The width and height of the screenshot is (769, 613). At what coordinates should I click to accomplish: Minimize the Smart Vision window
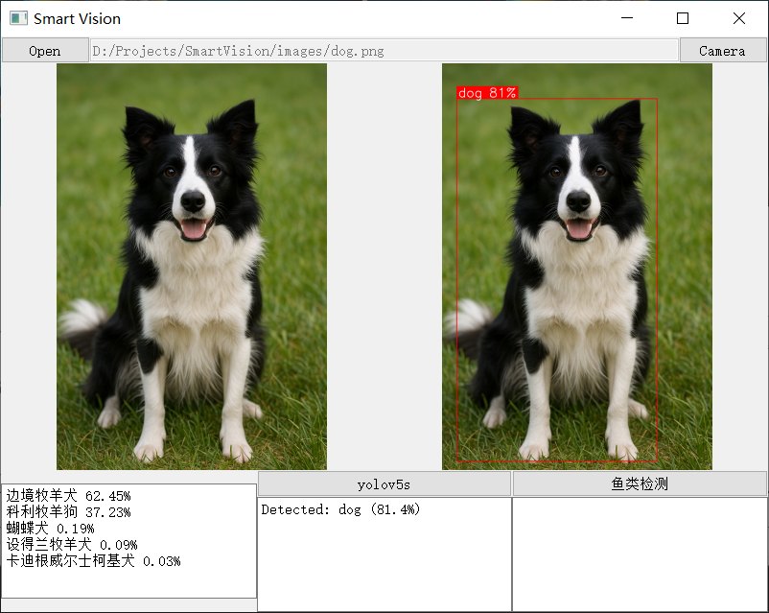point(627,18)
